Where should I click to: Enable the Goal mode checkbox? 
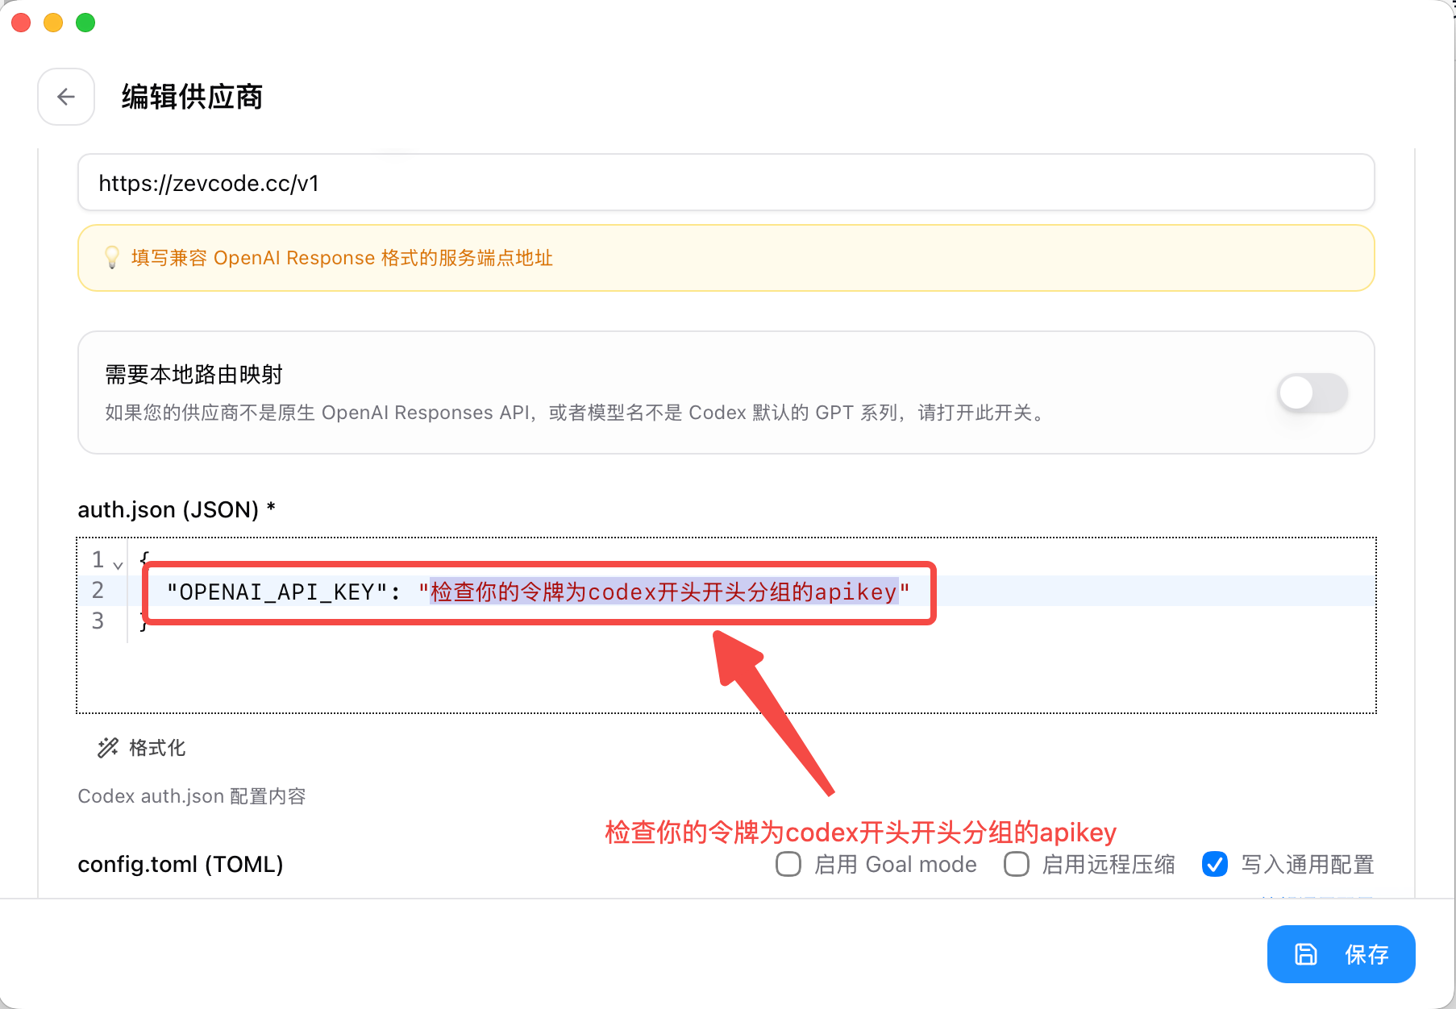click(x=788, y=864)
